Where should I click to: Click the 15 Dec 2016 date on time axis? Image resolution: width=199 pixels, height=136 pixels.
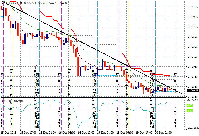[x=8, y=132]
